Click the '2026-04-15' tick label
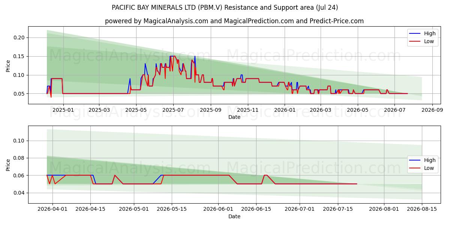 (x=90, y=209)
